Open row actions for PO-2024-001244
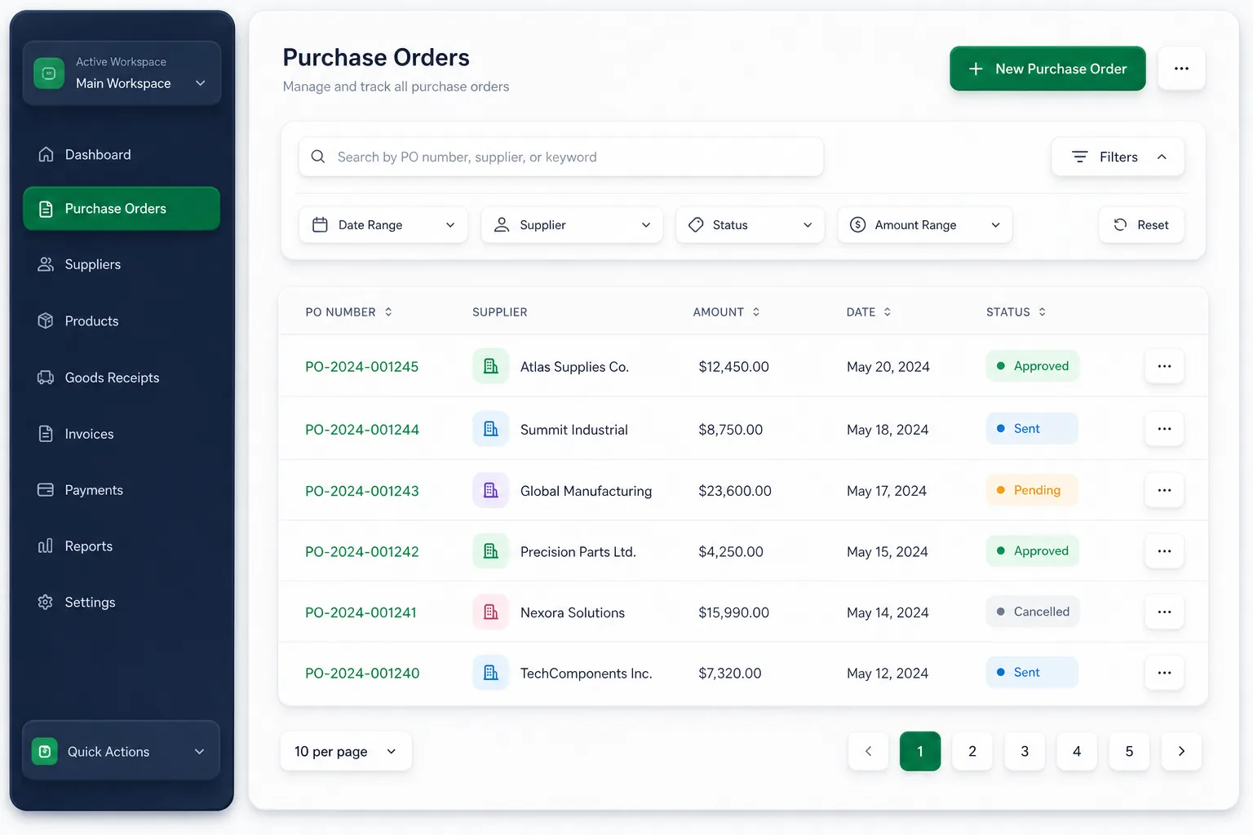The height and width of the screenshot is (835, 1253). 1164,429
